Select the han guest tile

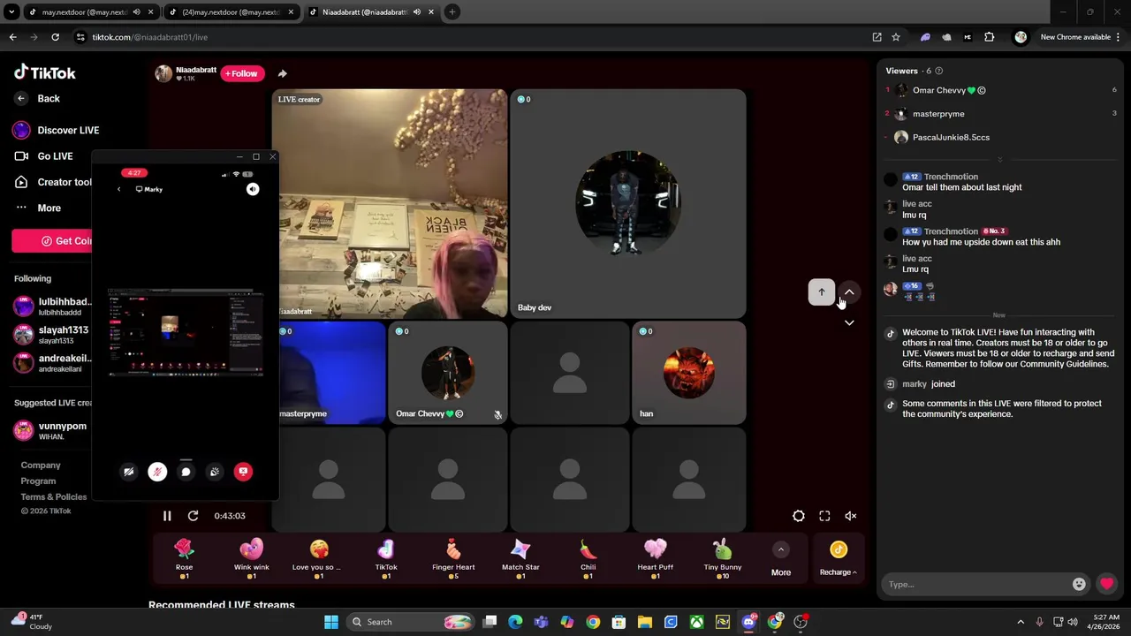[689, 373]
